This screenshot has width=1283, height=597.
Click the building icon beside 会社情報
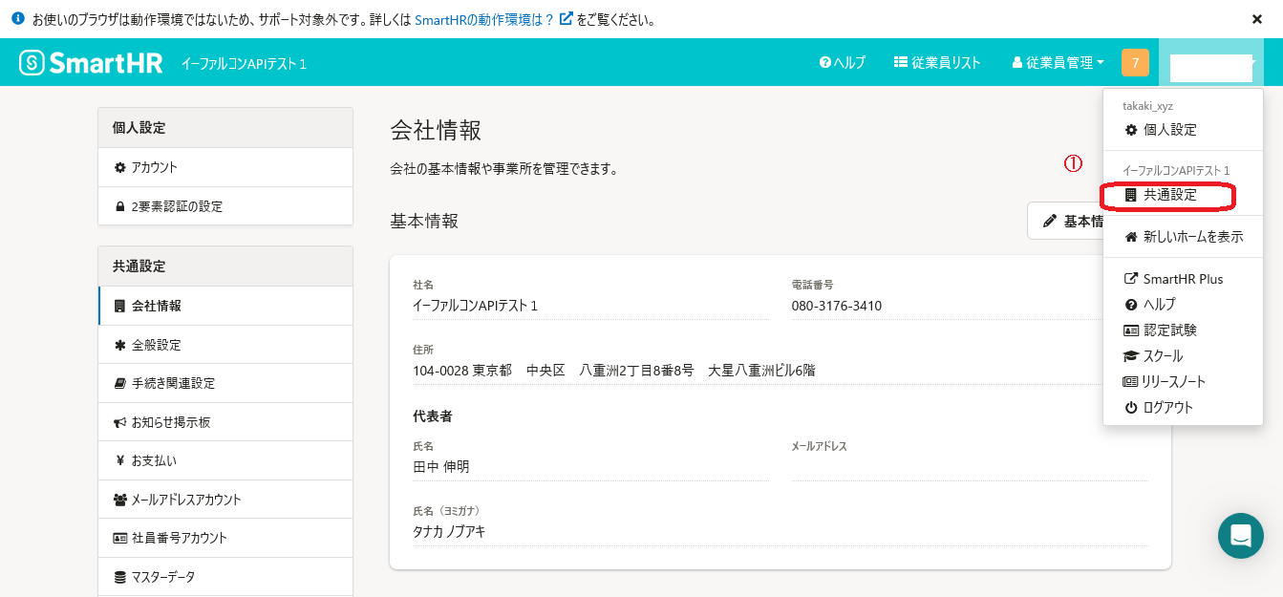point(119,306)
